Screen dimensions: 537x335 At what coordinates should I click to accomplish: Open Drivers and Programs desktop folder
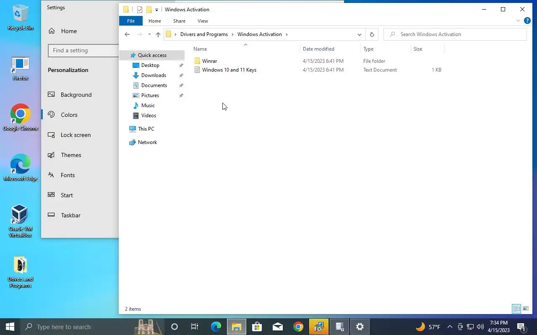pos(20,272)
